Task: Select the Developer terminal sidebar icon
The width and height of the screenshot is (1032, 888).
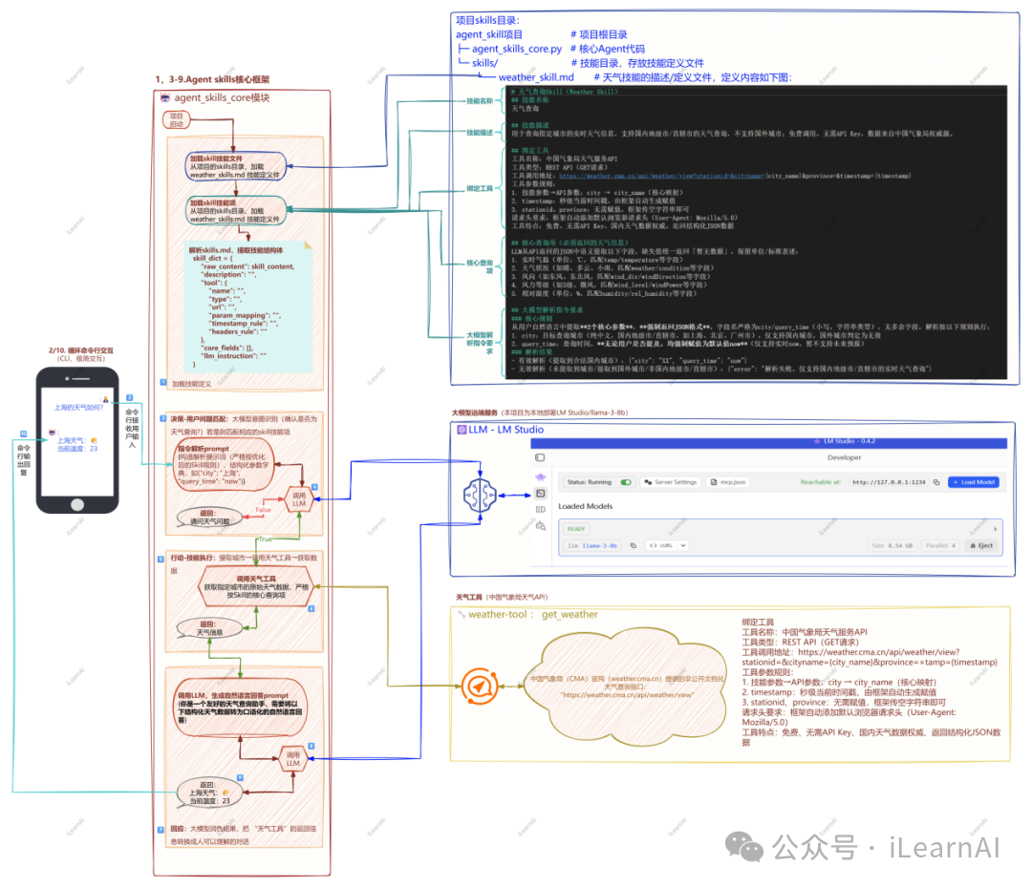Action: (540, 494)
